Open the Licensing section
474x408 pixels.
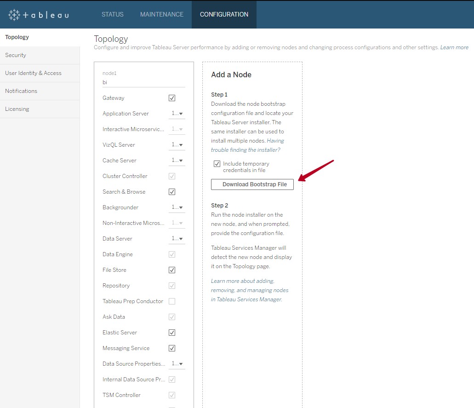[x=17, y=109]
